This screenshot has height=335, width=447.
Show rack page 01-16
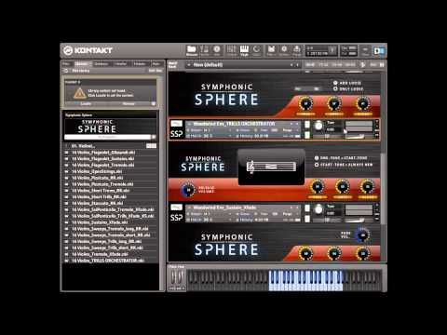[x=310, y=65]
